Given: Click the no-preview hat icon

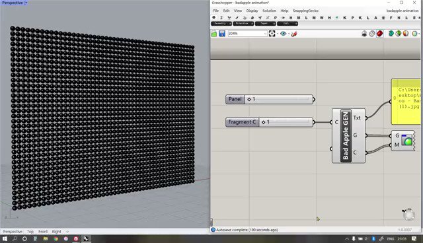Looking at the screenshot, I should click(364, 34).
